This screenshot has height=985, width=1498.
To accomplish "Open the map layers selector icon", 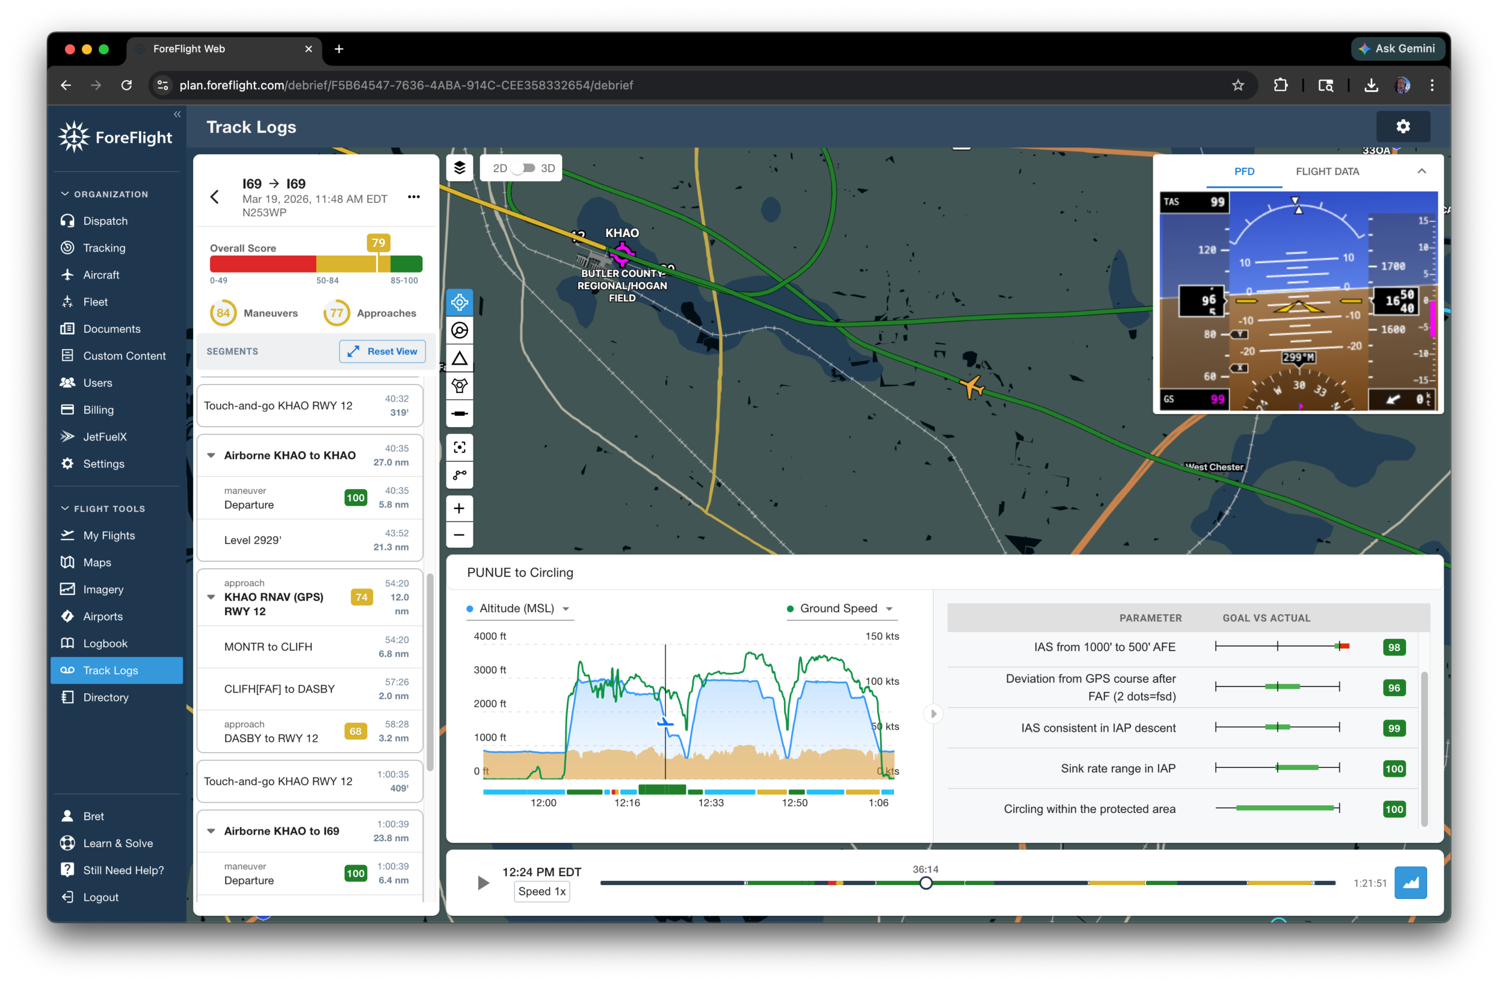I will 459,168.
